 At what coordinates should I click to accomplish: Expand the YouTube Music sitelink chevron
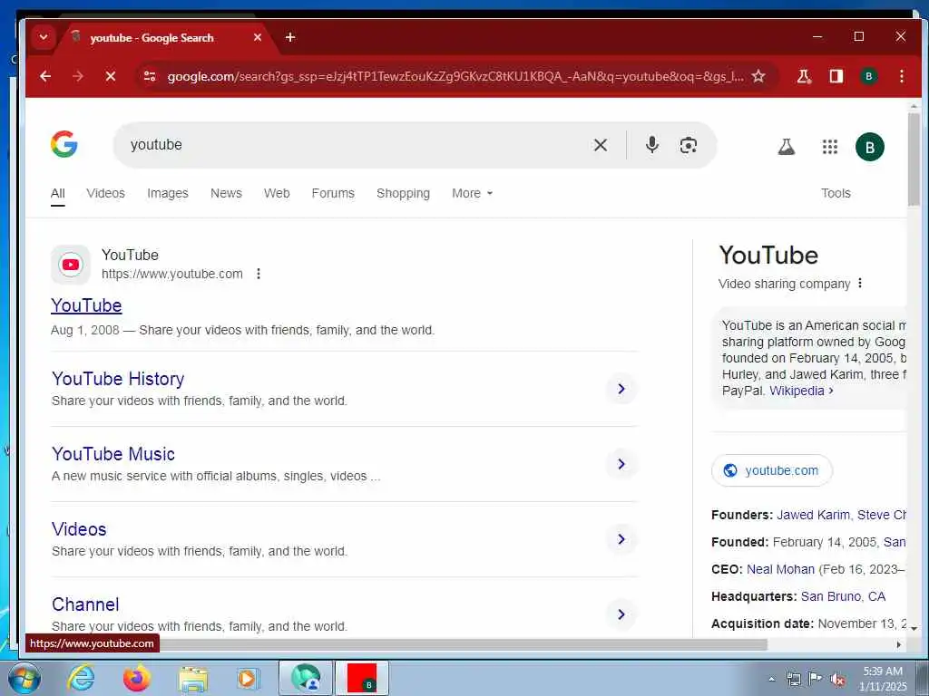coord(621,464)
